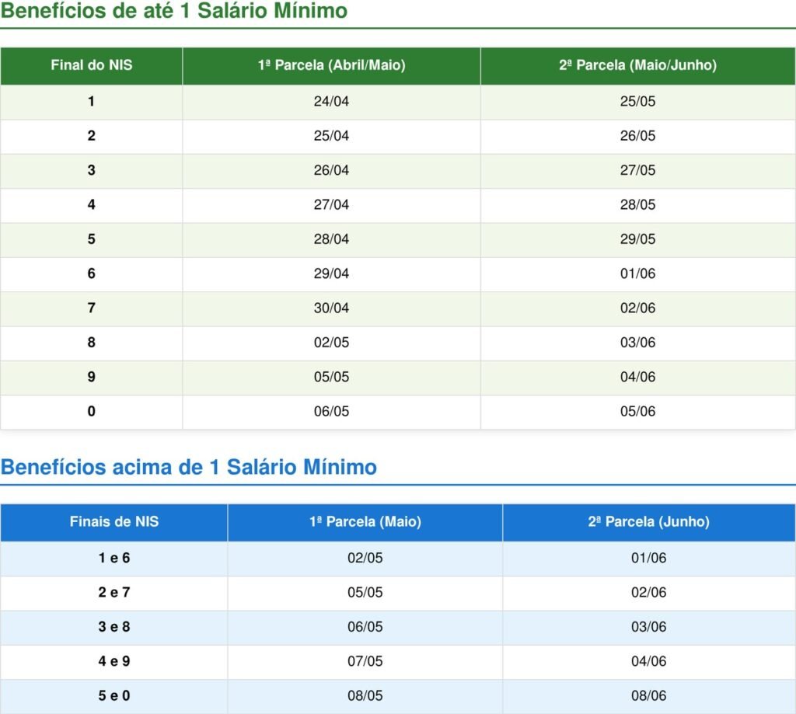Image resolution: width=796 pixels, height=714 pixels.
Task: Select the '2ª Parcela (Junho)' column header
Action: 648,522
